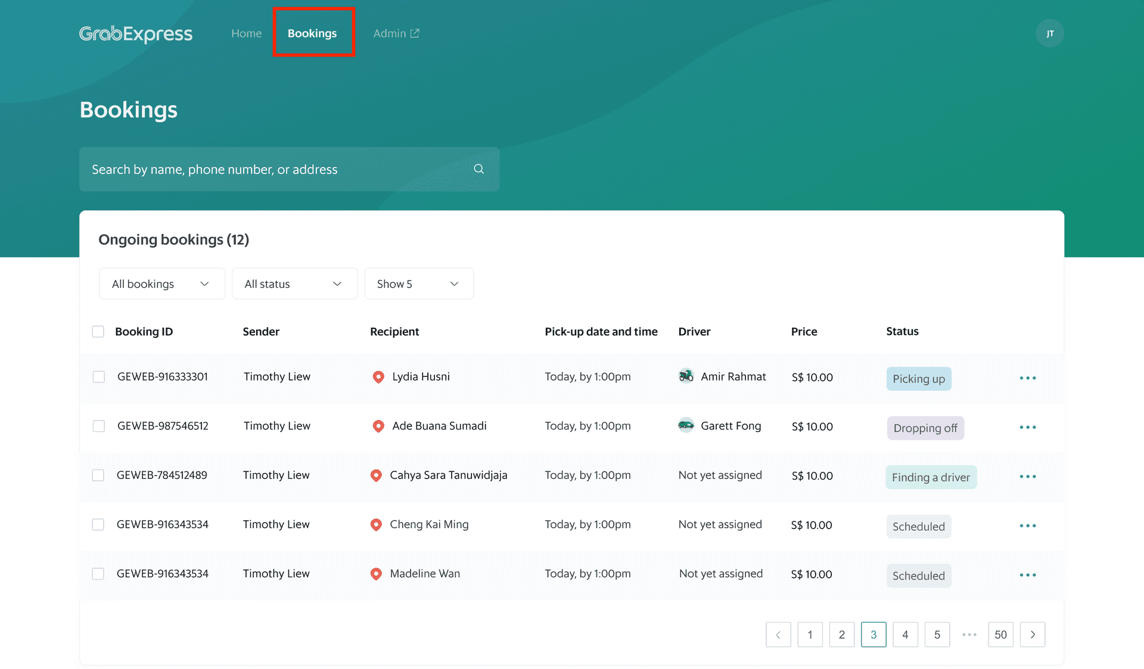Click the Booking ID column header
This screenshot has height=669, width=1144.
(x=144, y=332)
